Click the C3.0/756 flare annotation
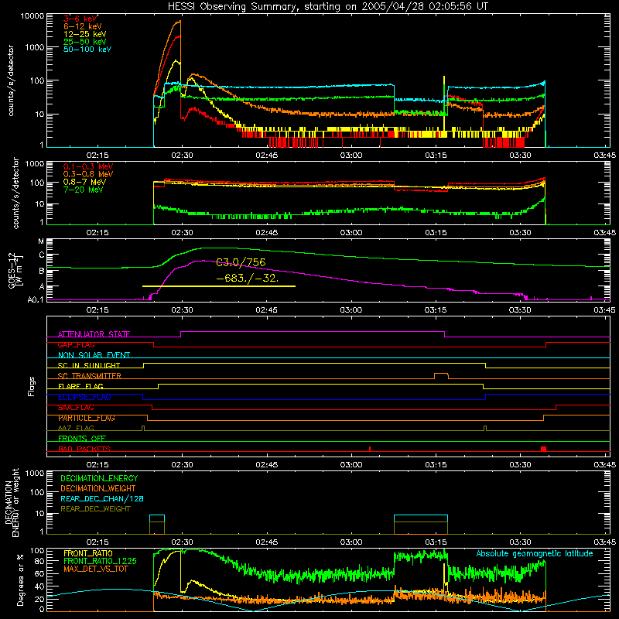The width and height of the screenshot is (619, 619). tap(241, 262)
